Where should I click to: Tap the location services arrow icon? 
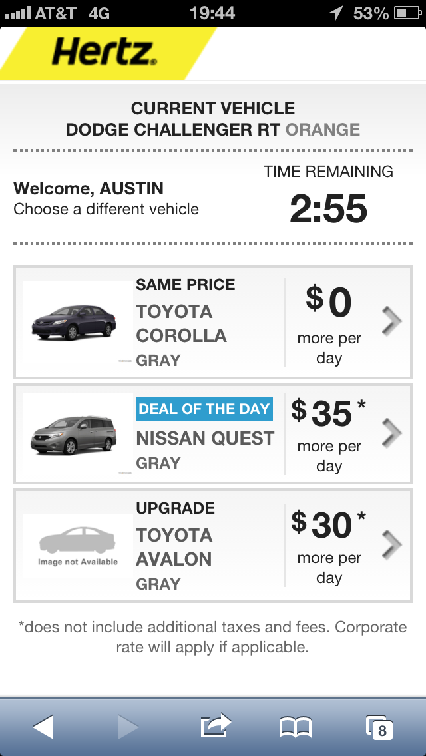point(335,13)
